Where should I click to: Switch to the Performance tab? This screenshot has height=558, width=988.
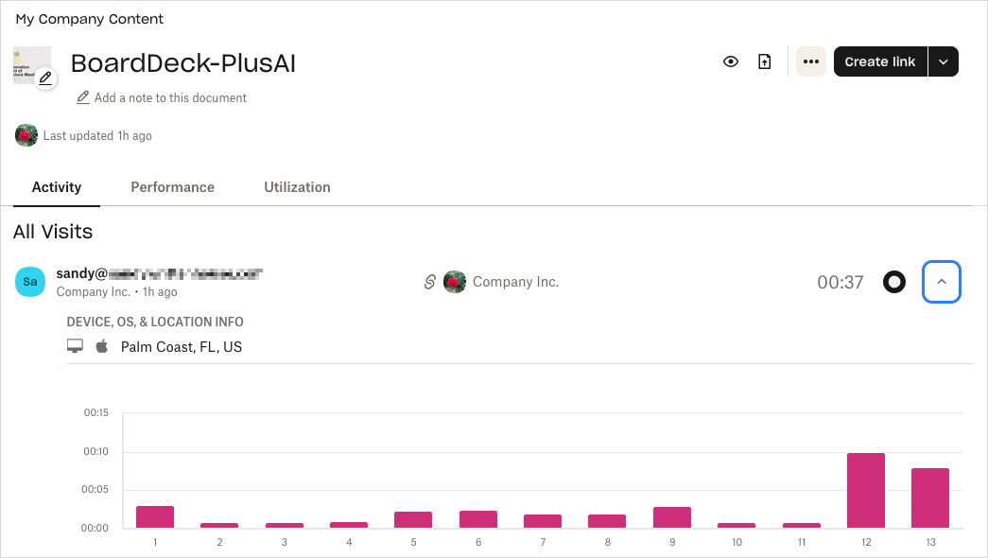coord(173,187)
